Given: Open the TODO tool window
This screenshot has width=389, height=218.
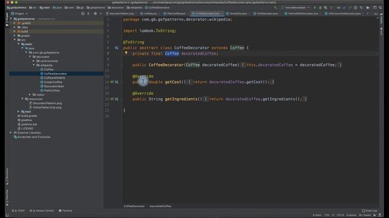Looking at the screenshot, I should click(x=18, y=211).
